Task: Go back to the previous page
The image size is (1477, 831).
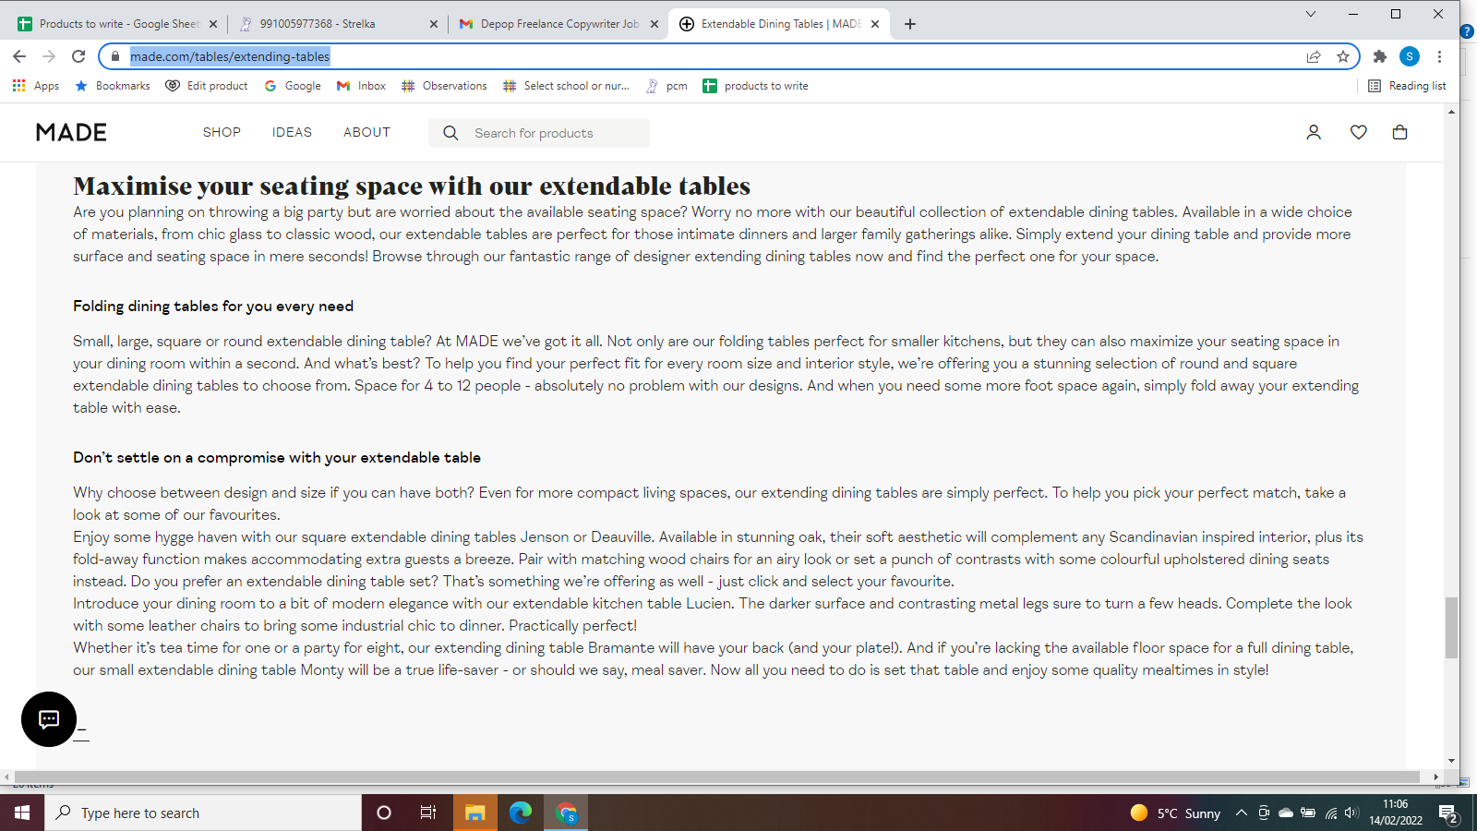Action: point(19,56)
